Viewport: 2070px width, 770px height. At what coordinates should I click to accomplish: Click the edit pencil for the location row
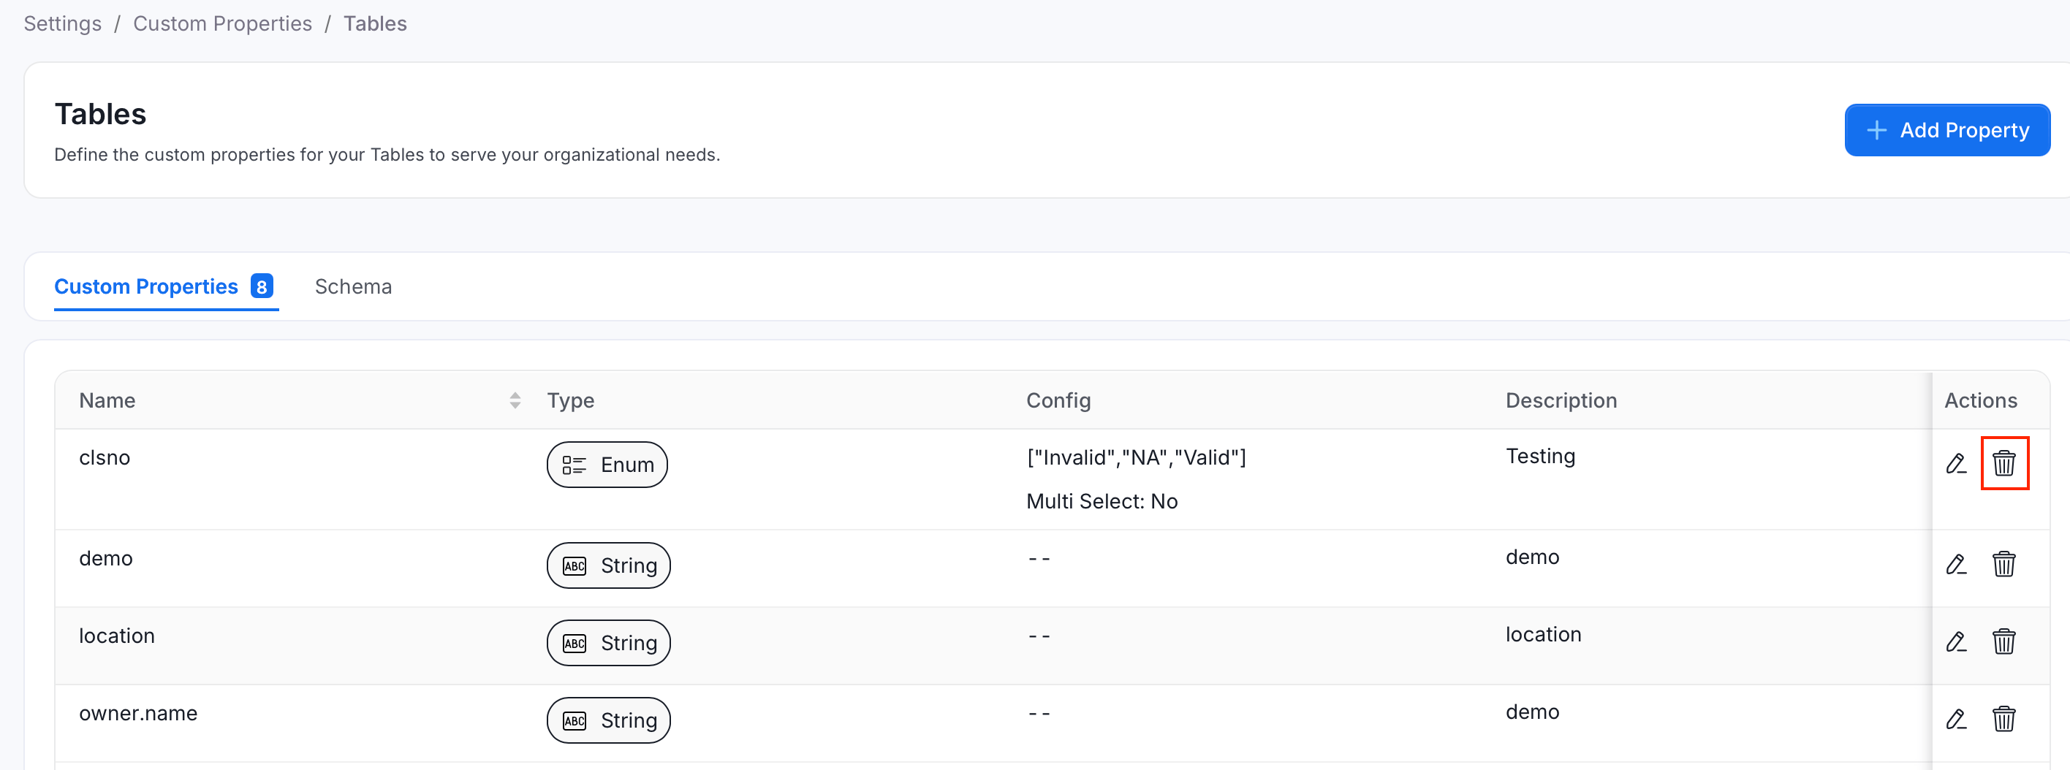[x=1956, y=641]
